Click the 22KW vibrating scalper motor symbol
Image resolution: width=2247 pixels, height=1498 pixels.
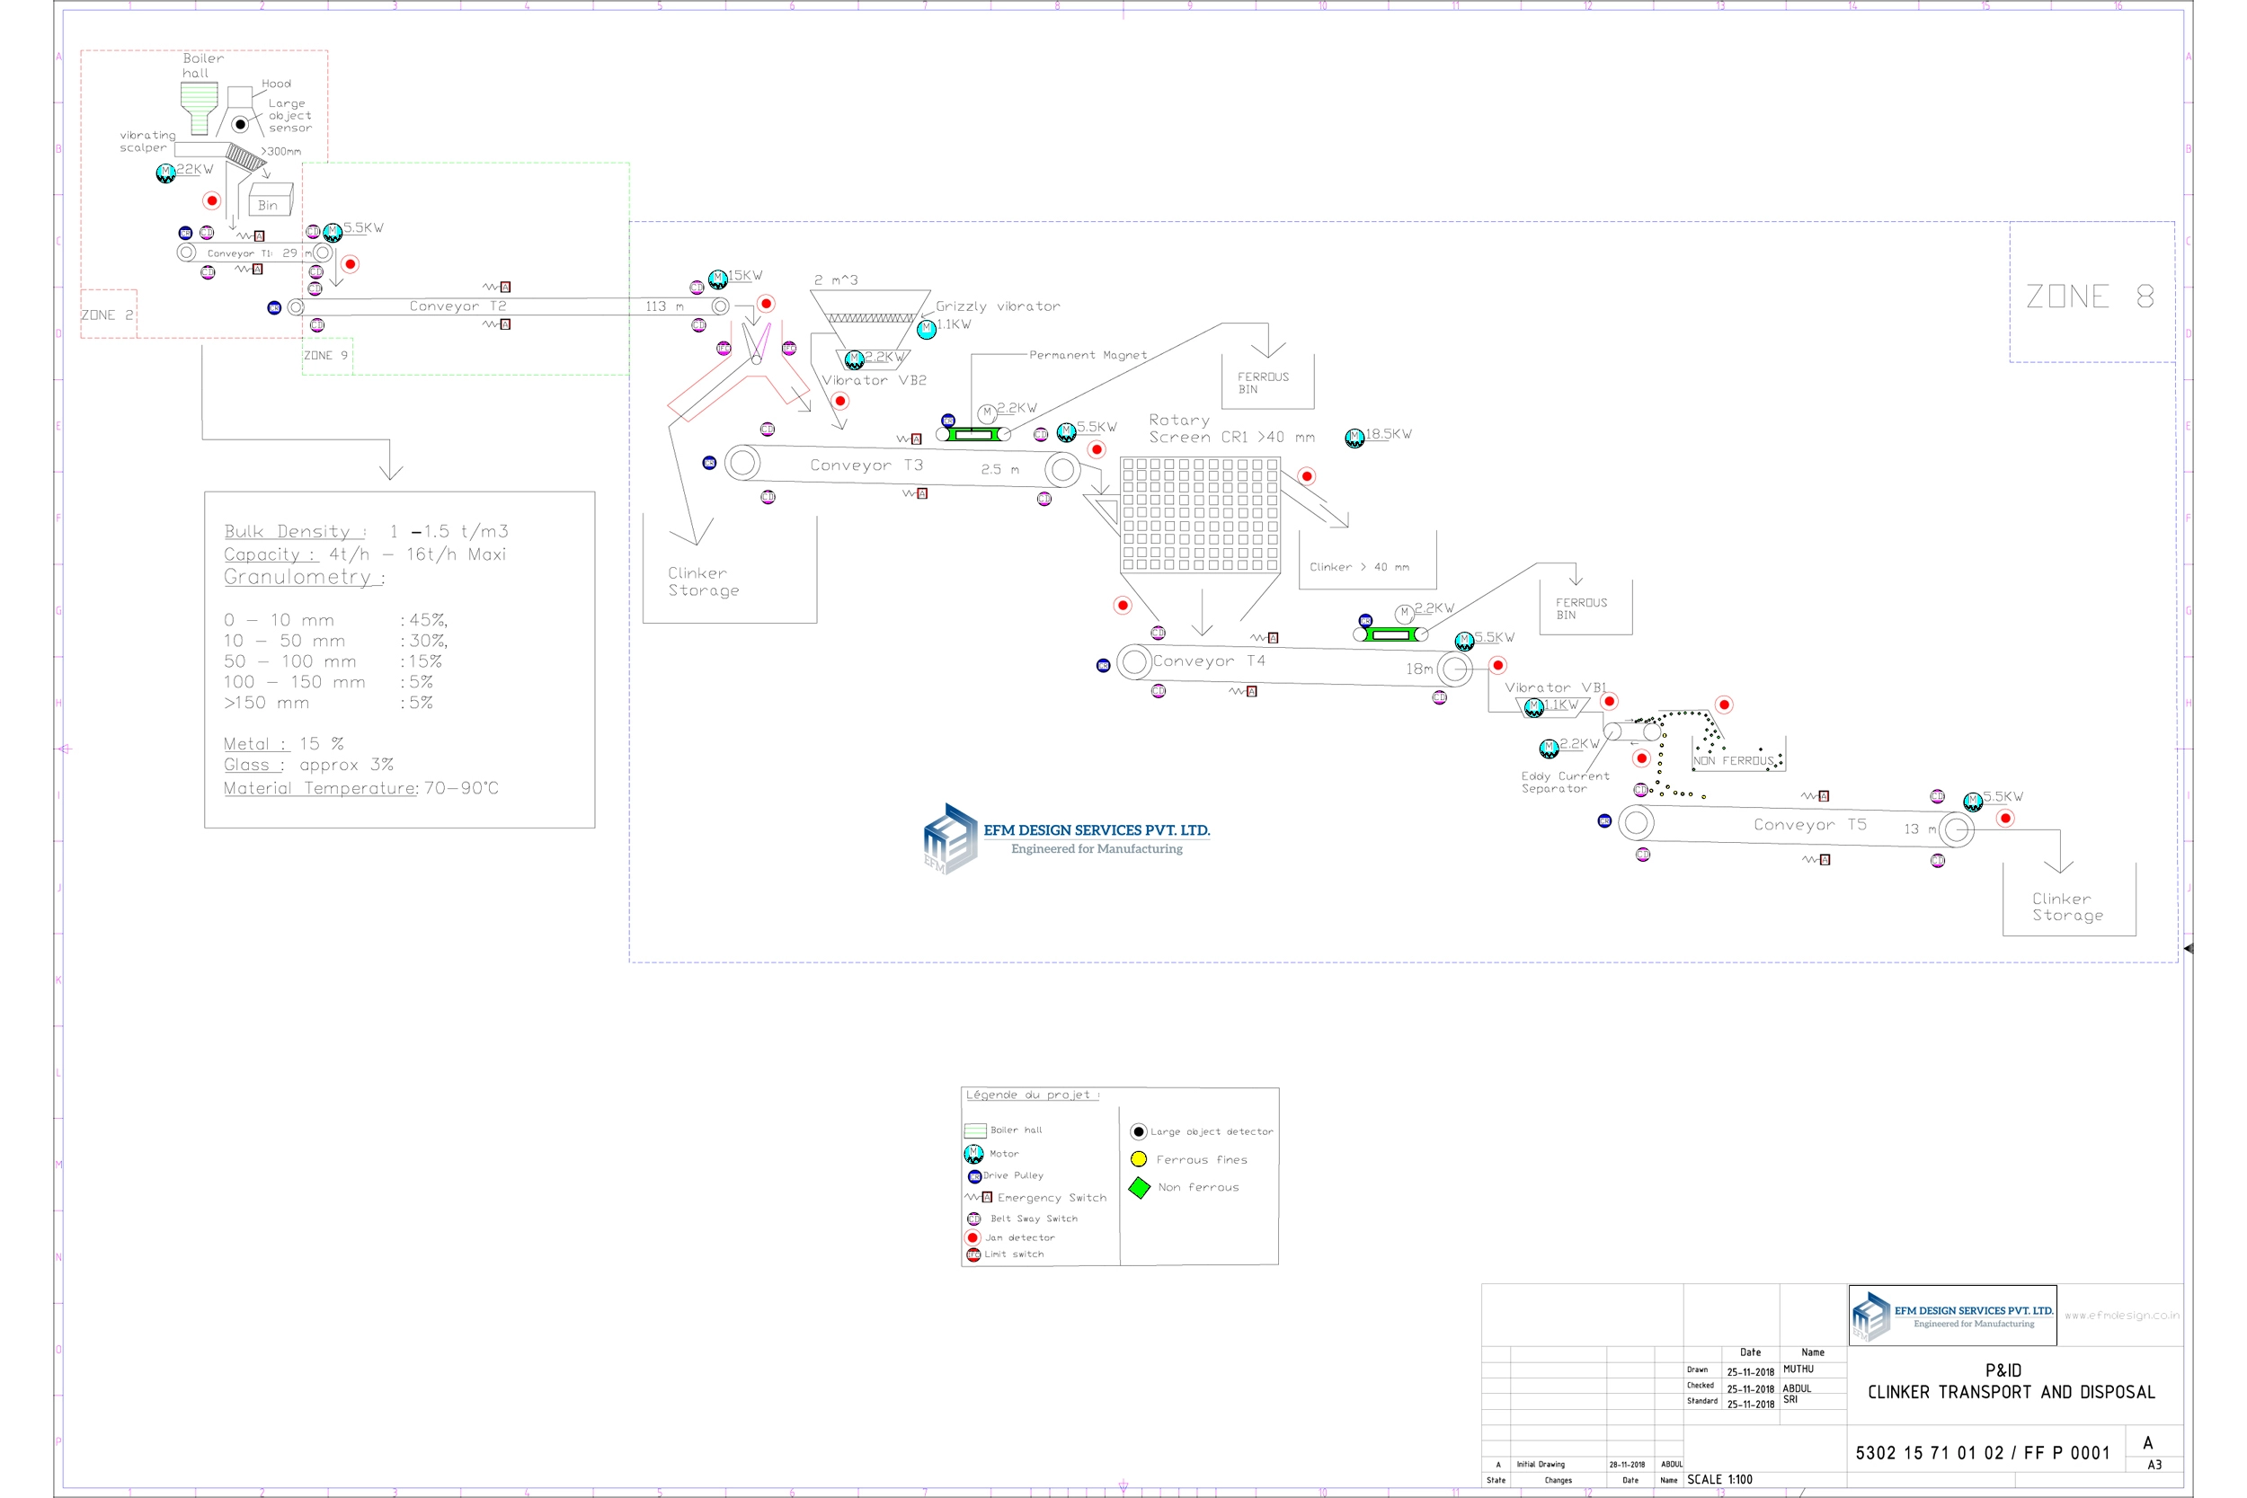point(165,173)
